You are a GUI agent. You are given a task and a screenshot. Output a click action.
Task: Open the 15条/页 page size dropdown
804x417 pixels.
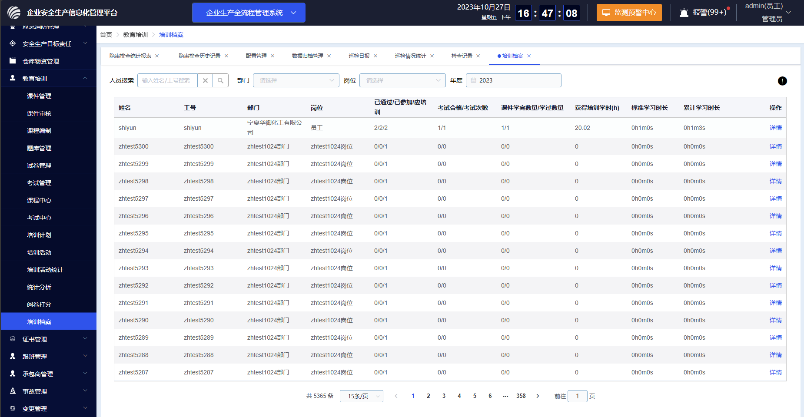[362, 396]
